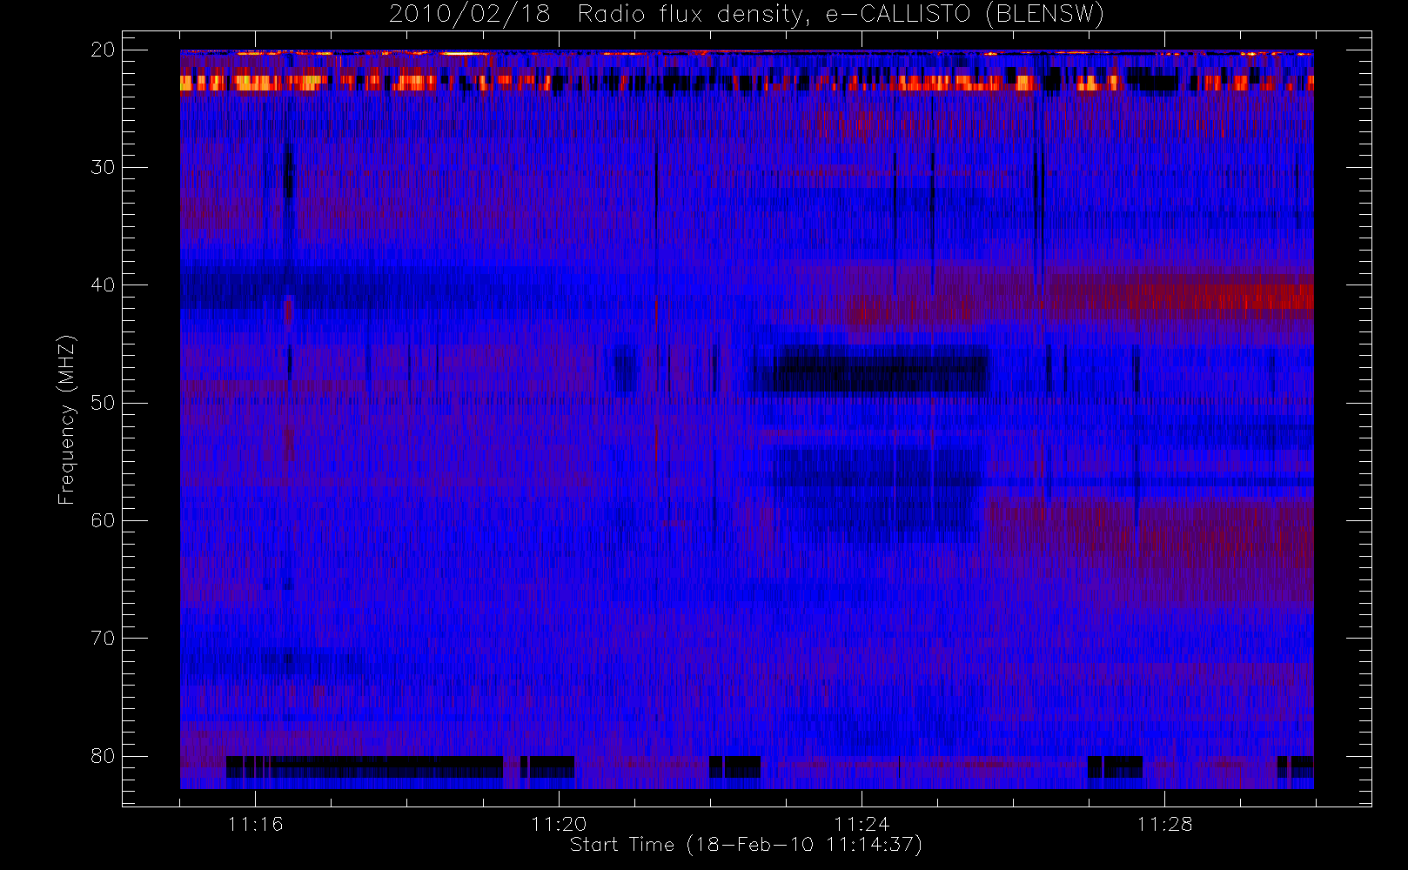The image size is (1408, 870).
Task: Click the 70 frequency tick label
Action: click(103, 638)
